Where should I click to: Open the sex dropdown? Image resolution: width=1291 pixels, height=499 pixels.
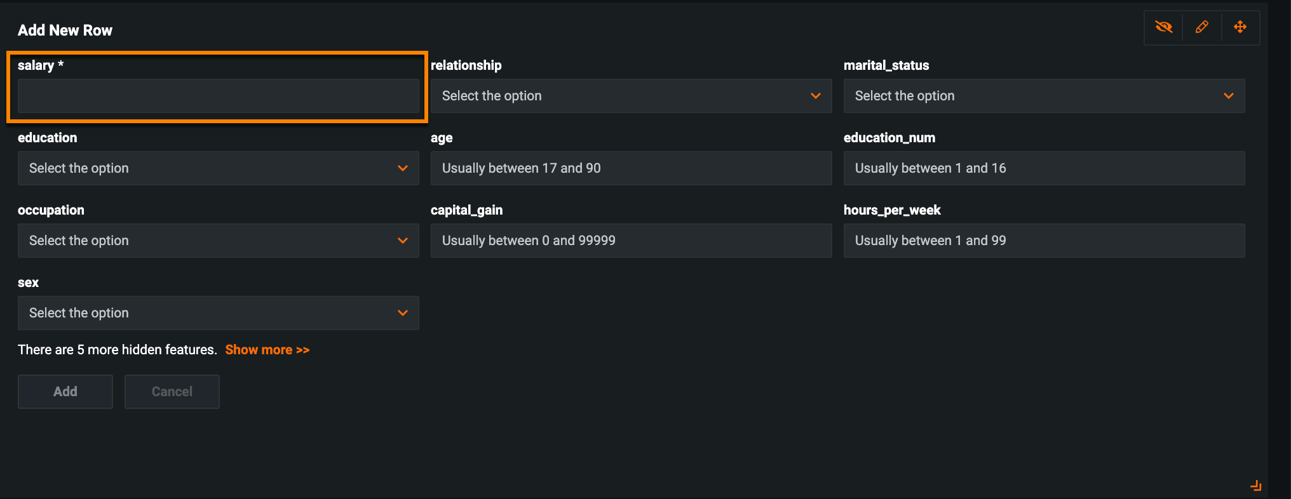(218, 313)
